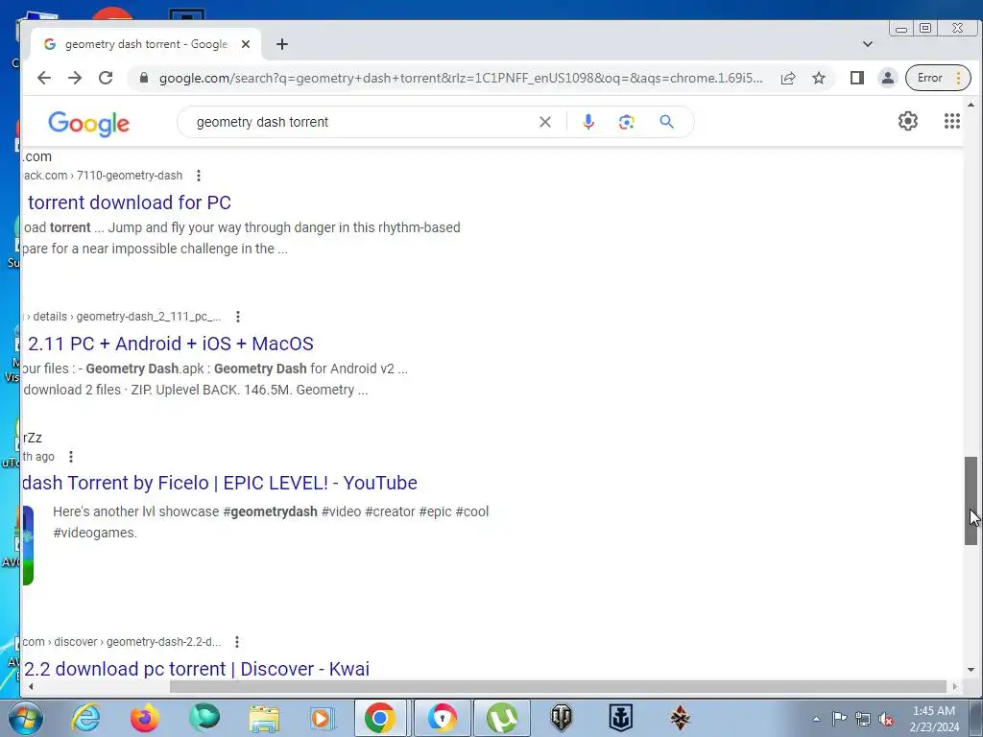
Task: Clear the search query with X icon
Action: 545,122
